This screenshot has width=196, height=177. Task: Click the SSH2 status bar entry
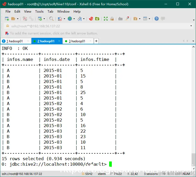pyautogui.click(x=87, y=174)
